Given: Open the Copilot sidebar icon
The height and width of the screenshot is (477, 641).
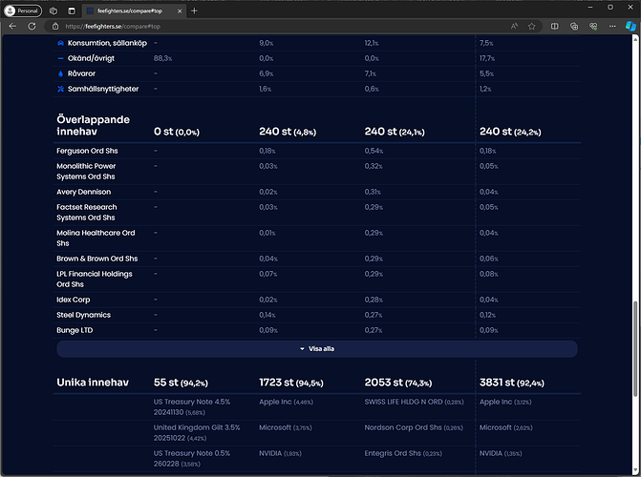Looking at the screenshot, I should click(630, 27).
